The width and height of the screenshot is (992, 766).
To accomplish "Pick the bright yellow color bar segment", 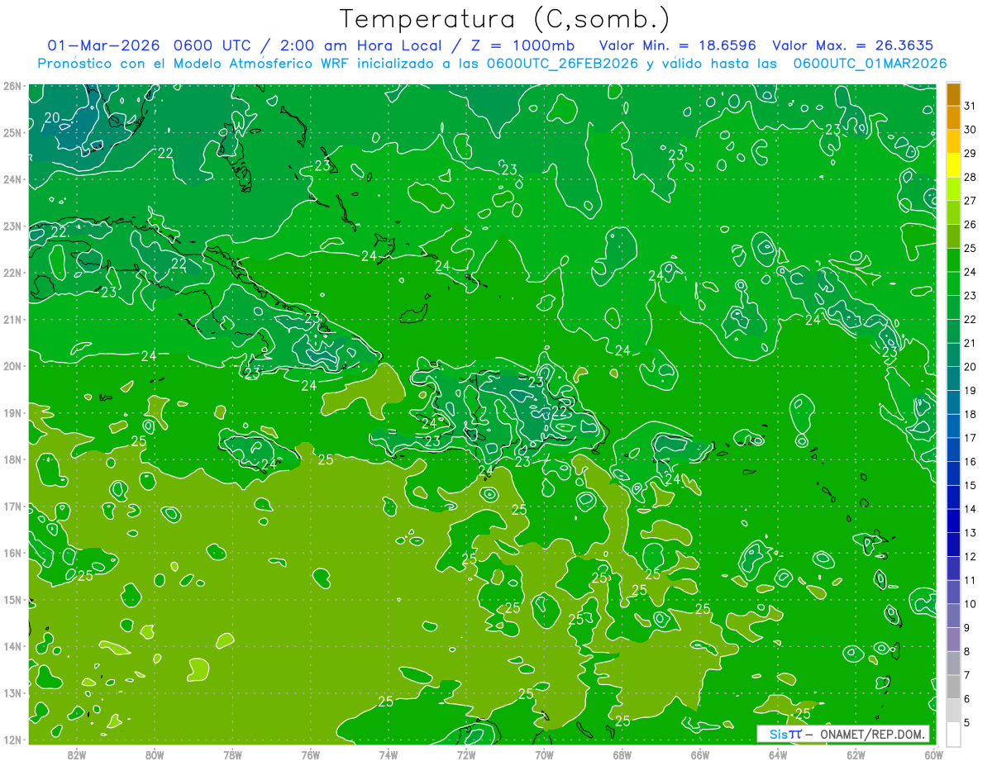I will 953,165.
